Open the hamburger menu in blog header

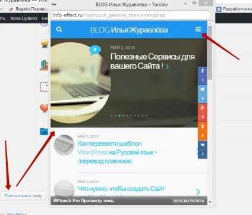(199, 29)
